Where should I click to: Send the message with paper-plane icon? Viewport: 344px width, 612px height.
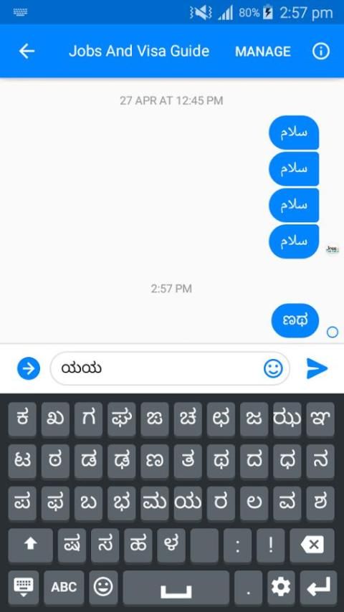pos(317,368)
